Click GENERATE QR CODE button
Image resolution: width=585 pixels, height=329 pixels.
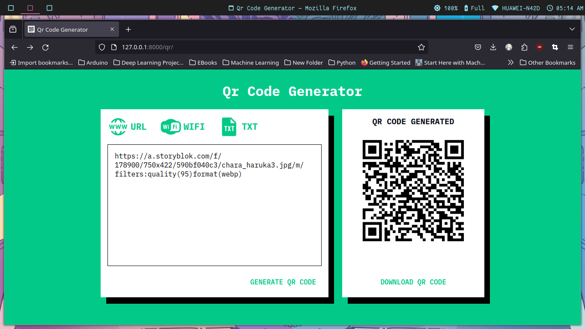click(x=283, y=282)
